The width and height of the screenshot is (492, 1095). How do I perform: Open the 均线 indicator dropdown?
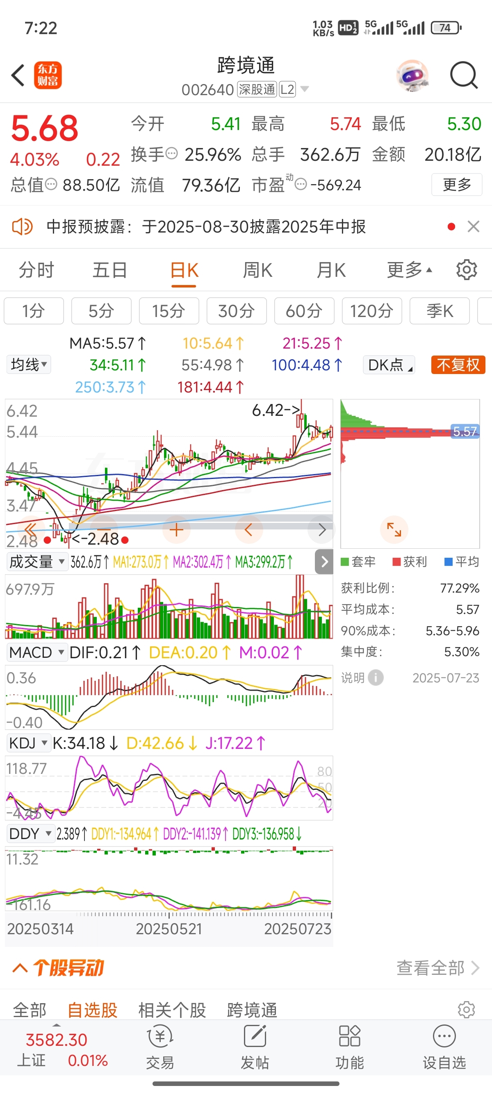(x=29, y=364)
